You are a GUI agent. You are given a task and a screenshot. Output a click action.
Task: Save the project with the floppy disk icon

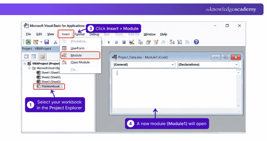tap(46, 42)
